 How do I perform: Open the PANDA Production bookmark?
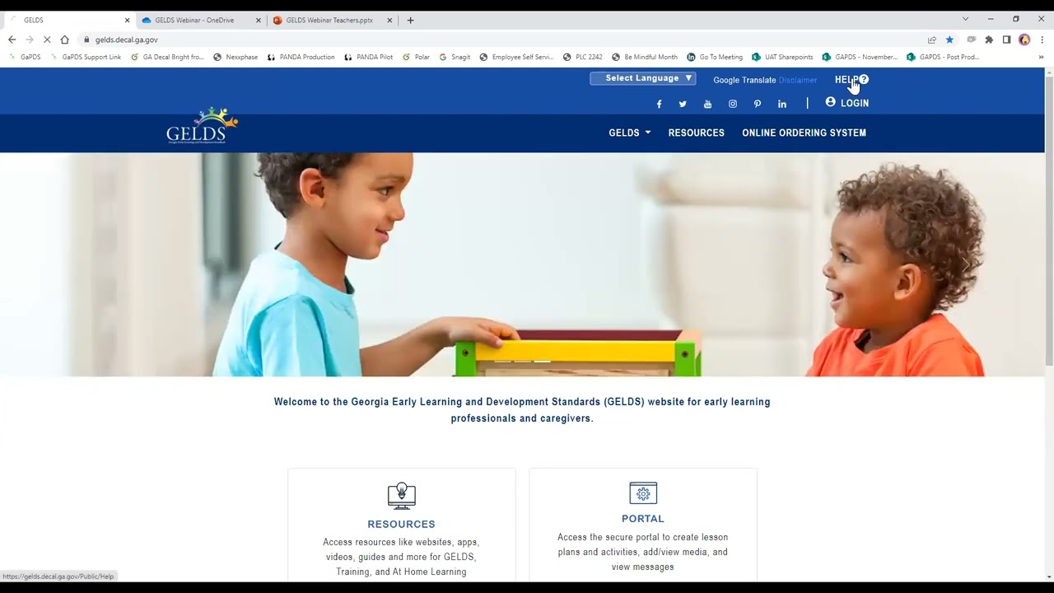tap(301, 57)
